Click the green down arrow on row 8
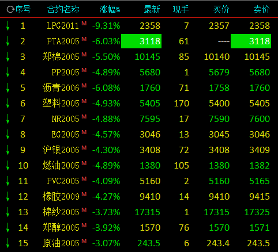 click(7, 134)
